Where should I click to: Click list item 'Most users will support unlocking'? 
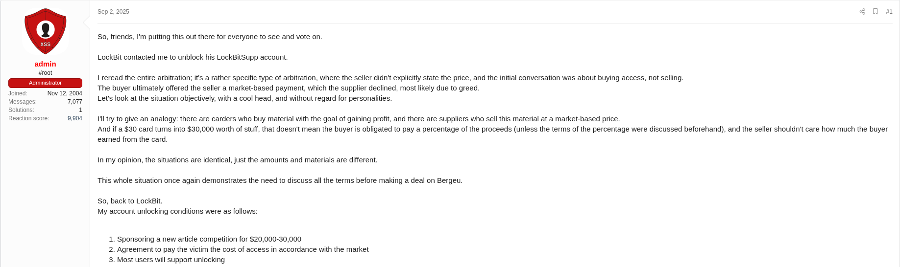click(x=170, y=260)
